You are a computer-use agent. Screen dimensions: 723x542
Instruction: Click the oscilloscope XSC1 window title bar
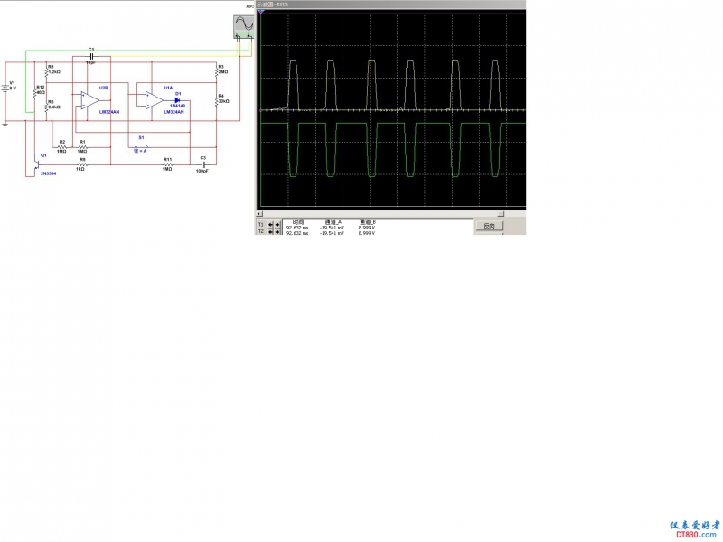[x=389, y=5]
